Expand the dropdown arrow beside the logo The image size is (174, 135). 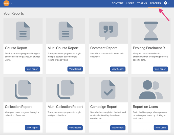point(12,3)
